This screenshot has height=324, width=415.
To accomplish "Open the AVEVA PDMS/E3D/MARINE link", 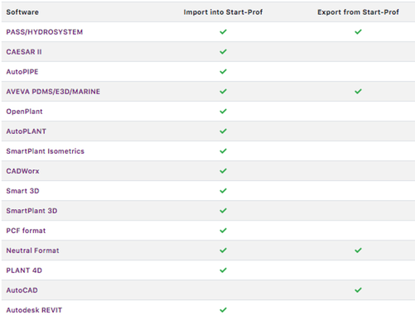I will [x=53, y=92].
